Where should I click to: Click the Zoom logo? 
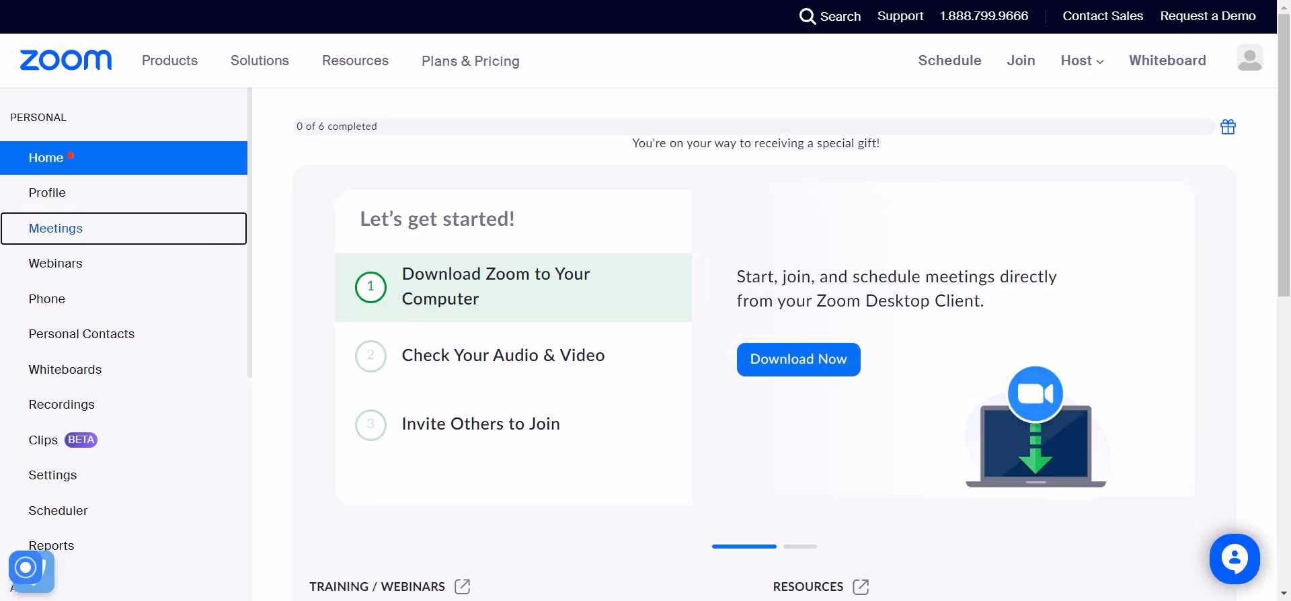(66, 60)
